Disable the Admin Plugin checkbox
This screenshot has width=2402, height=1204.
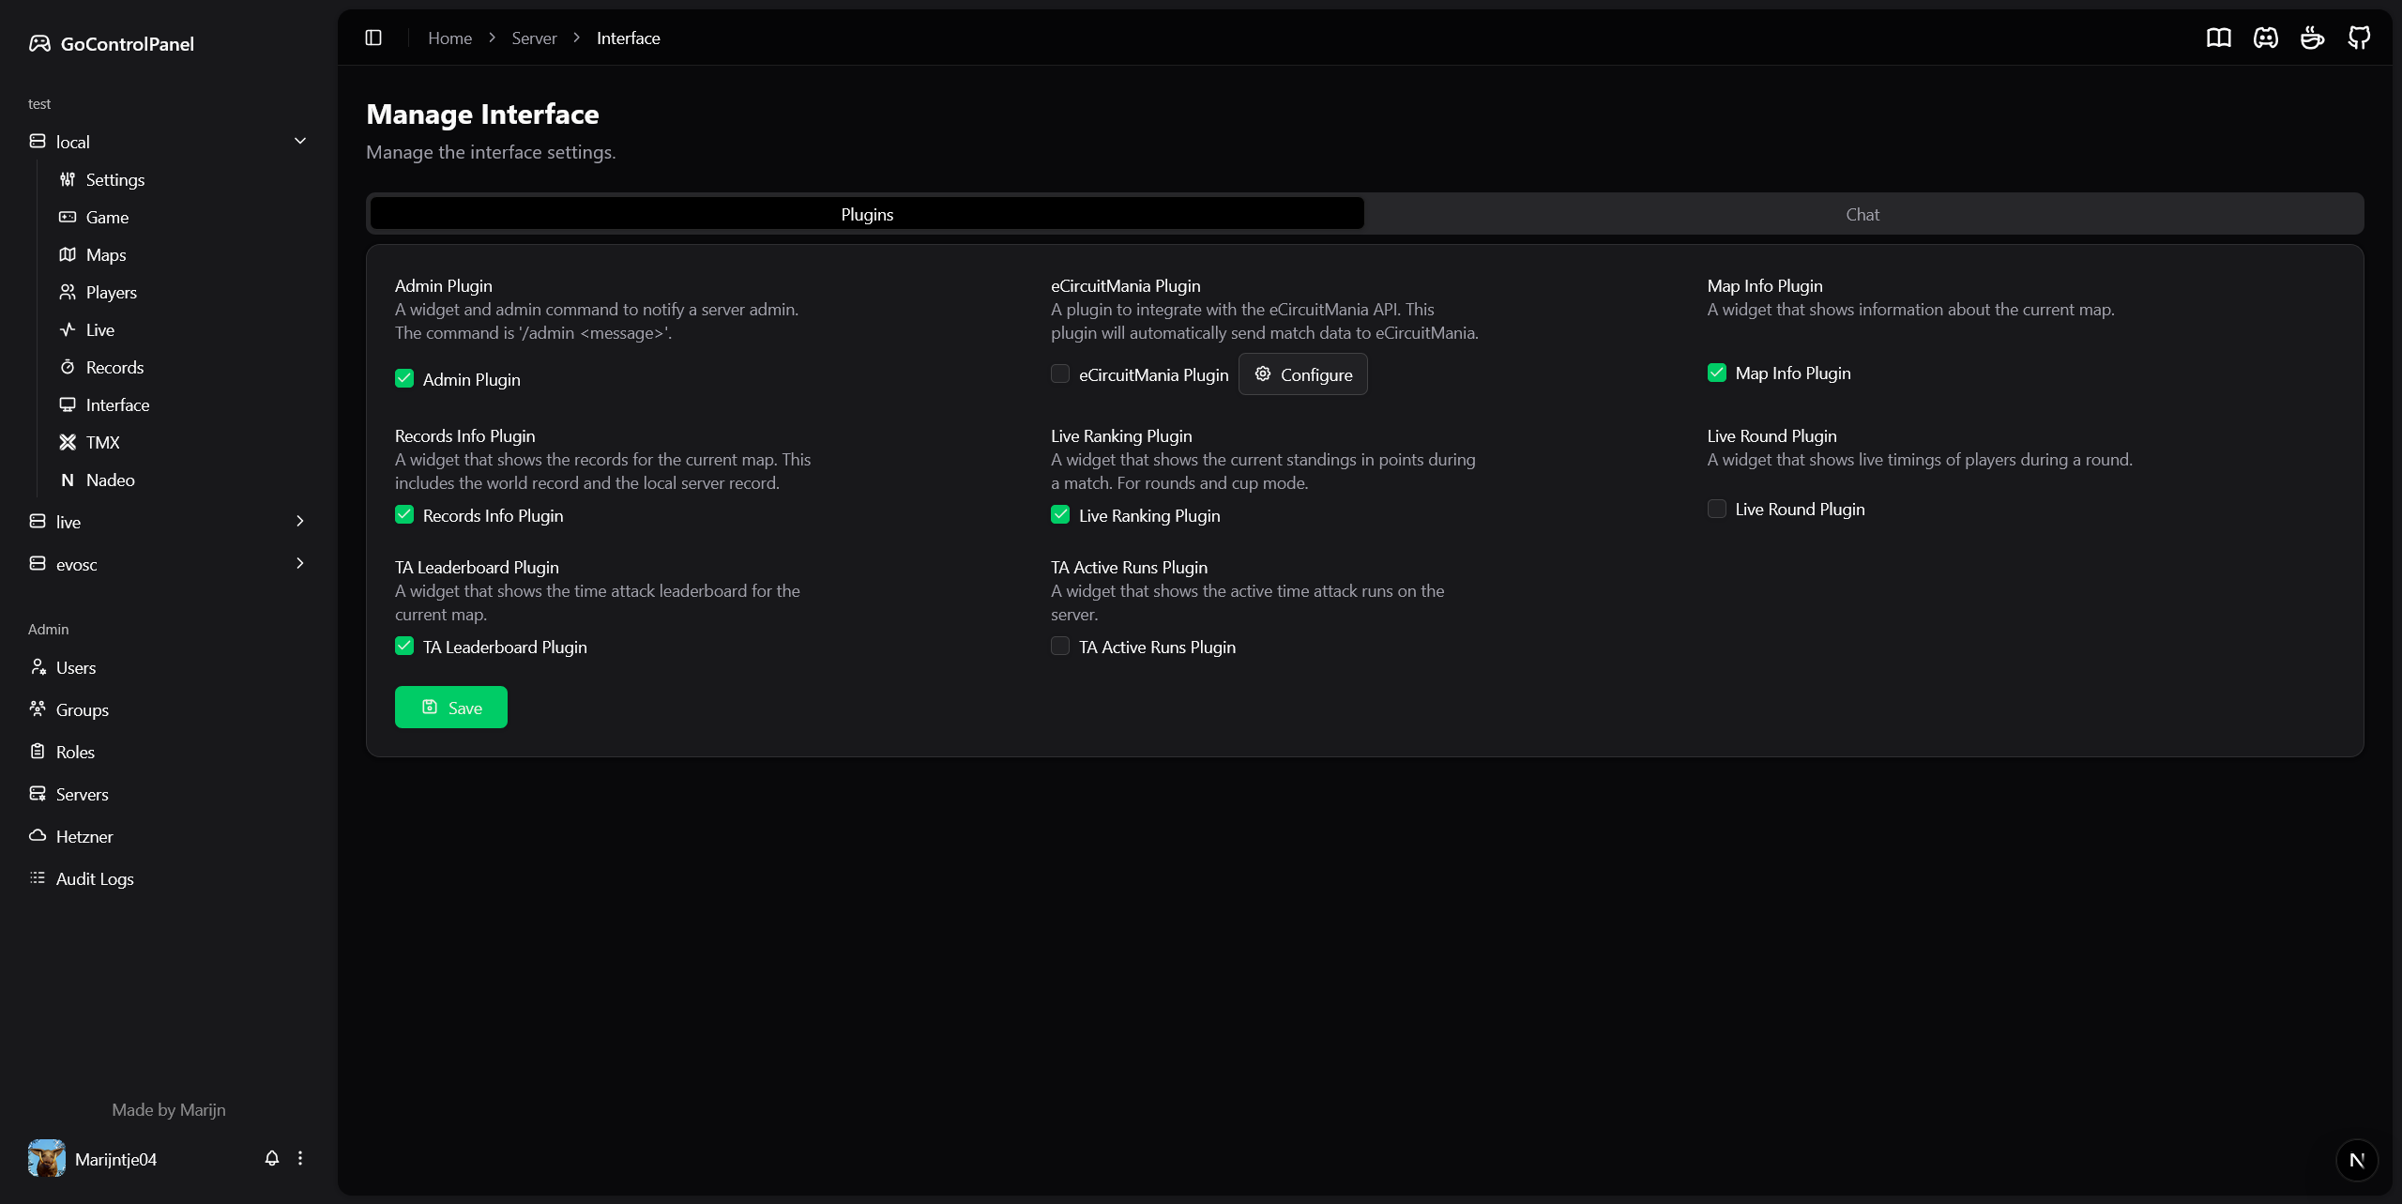pyautogui.click(x=404, y=378)
